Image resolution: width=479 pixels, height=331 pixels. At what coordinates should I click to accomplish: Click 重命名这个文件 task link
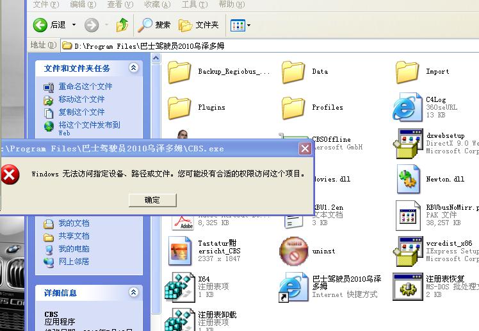click(85, 87)
